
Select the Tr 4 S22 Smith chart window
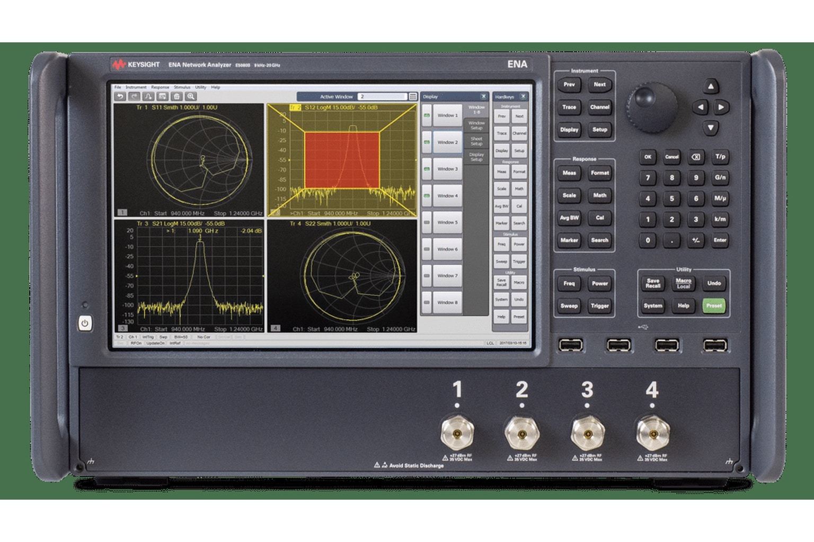click(x=342, y=276)
